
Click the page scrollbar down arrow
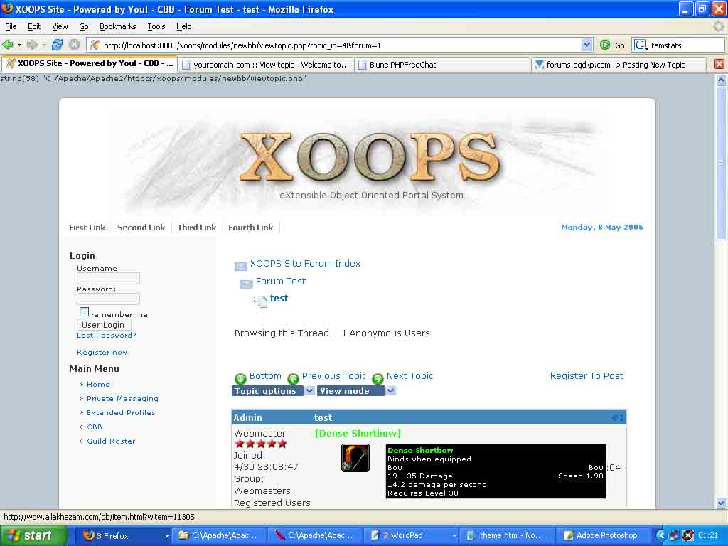(x=721, y=503)
